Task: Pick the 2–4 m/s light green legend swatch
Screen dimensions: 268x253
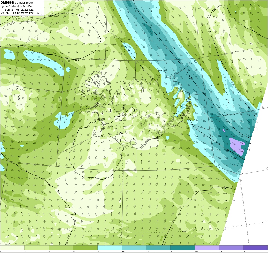Action: click(36, 247)
